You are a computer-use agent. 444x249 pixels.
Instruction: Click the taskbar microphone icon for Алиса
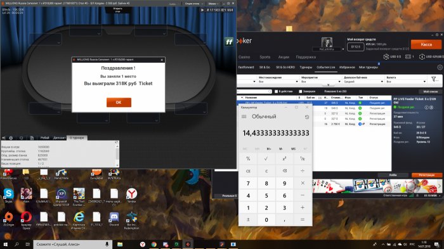click(107, 244)
